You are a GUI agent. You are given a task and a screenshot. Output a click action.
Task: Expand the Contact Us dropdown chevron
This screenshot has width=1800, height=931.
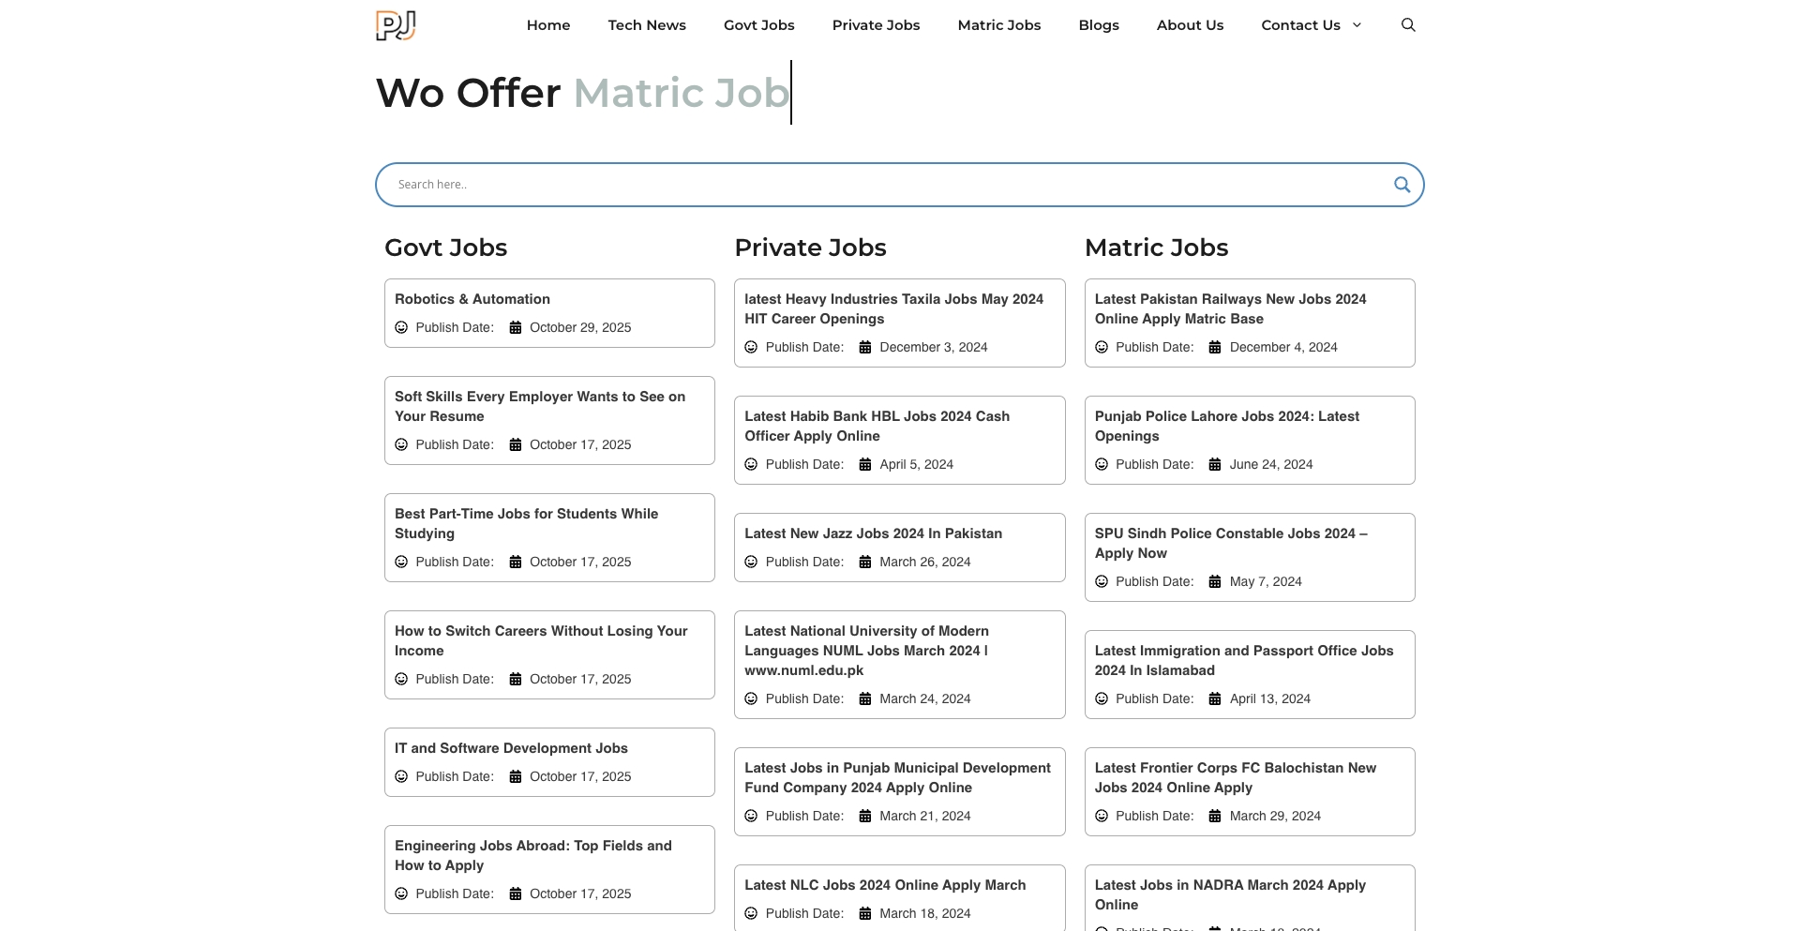tap(1357, 25)
